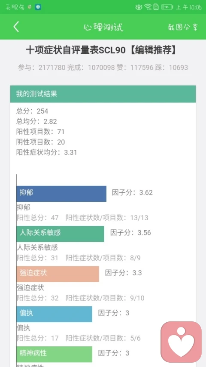This screenshot has height=367, width=206.
Task: Tap the 抑郁 因子分 3.62 label
Action: pos(132,193)
